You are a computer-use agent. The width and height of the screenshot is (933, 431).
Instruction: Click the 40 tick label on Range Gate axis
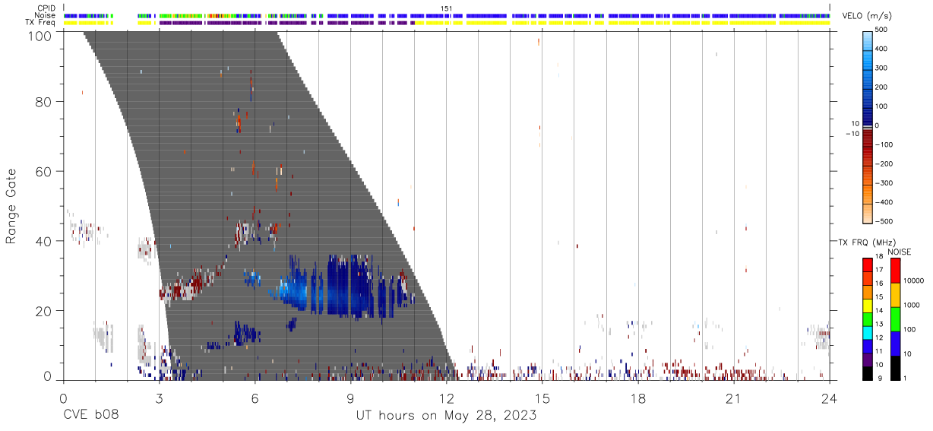click(x=45, y=242)
